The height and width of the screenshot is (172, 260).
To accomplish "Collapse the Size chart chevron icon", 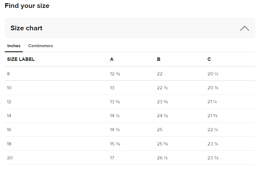I will pyautogui.click(x=244, y=28).
